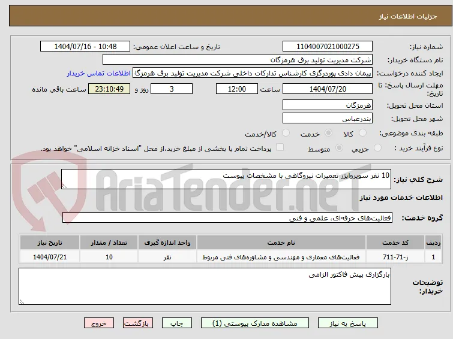This screenshot has width=453, height=339.
Task: Click the city field بندرعباس
Action: 328,119
